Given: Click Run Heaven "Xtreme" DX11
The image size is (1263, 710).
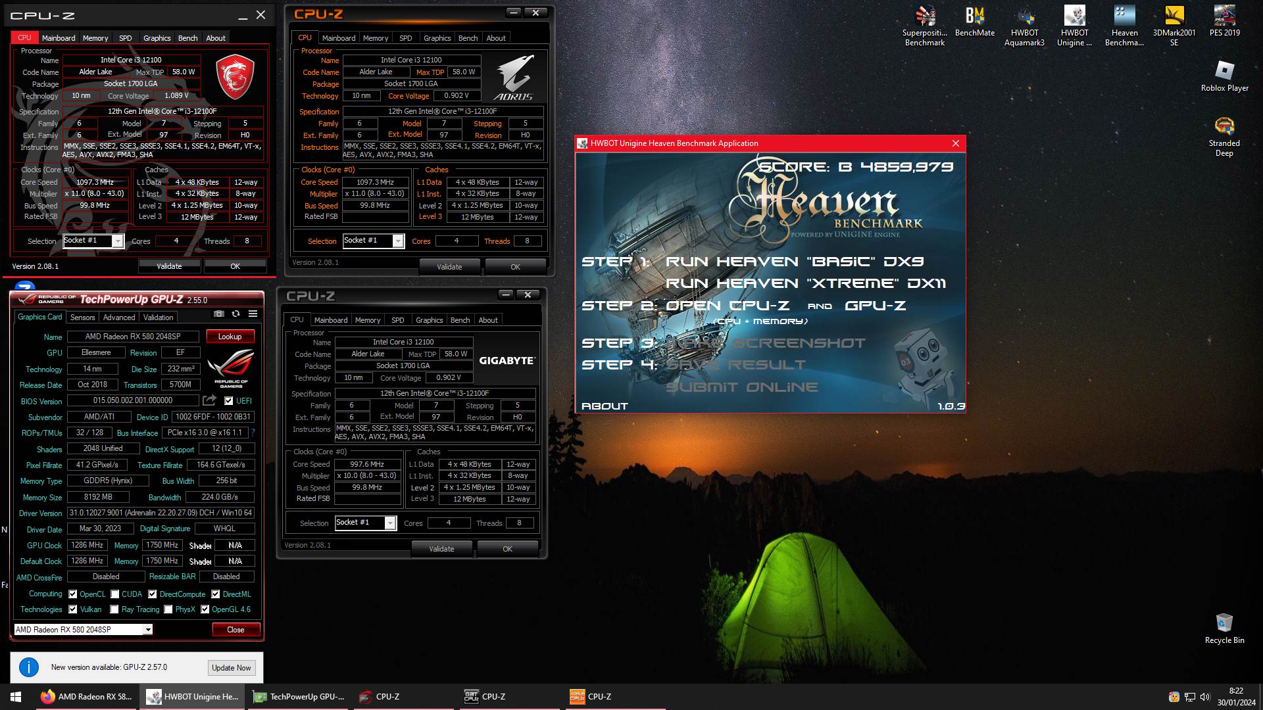Looking at the screenshot, I should pos(806,283).
